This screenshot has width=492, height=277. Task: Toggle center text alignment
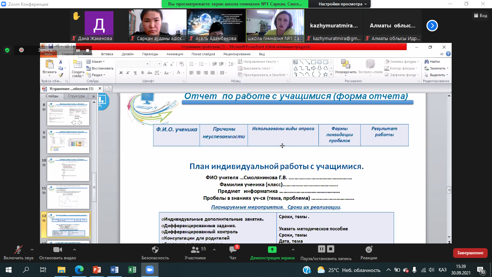tap(198, 73)
